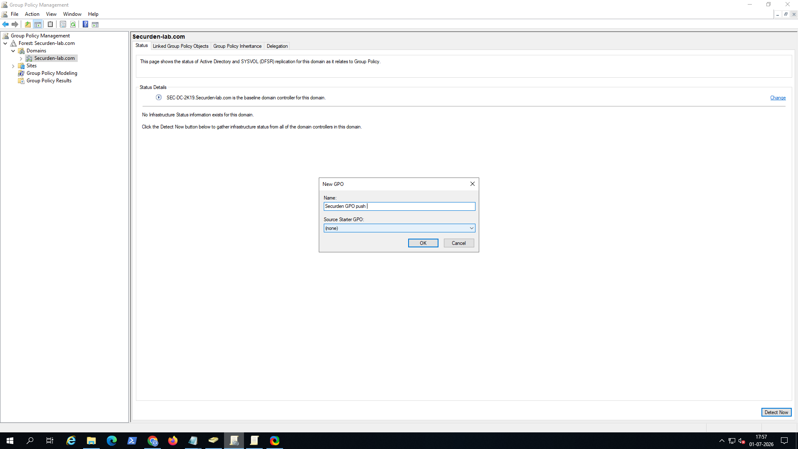Viewport: 798px width, 449px height.
Task: Switch to the Delegation tab
Action: click(277, 46)
